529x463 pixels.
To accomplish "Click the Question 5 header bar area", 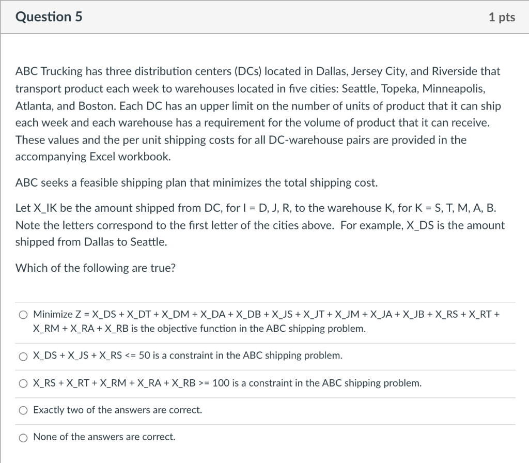I will click(x=264, y=17).
